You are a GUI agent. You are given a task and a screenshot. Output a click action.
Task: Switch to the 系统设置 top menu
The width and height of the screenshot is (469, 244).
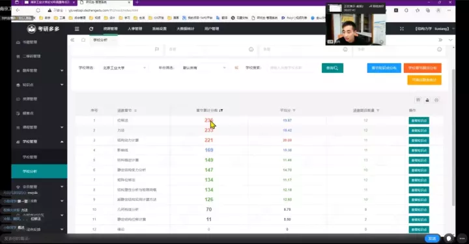[x=160, y=29]
